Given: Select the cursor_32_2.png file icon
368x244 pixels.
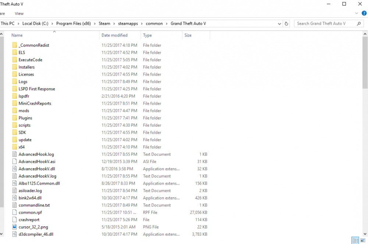Looking at the screenshot, I should click(x=15, y=227).
